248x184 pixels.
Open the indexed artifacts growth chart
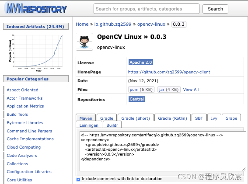pos(36,53)
